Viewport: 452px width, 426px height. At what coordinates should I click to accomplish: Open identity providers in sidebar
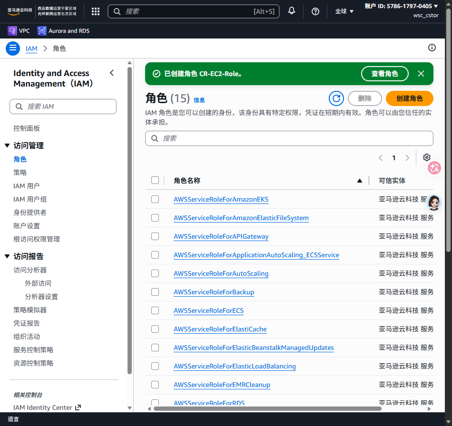[x=29, y=212]
